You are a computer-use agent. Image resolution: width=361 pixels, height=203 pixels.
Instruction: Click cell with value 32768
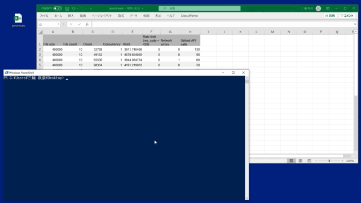tap(93, 49)
